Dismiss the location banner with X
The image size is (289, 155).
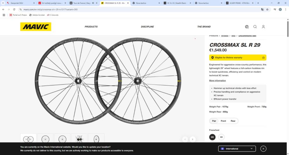[264, 148]
